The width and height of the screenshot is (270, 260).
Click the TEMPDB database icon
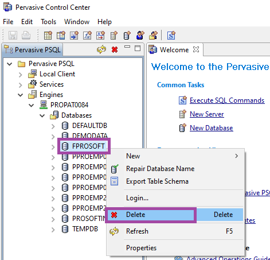(65, 229)
